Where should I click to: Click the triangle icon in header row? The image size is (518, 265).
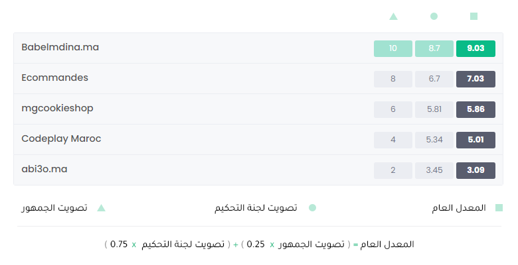tap(393, 16)
